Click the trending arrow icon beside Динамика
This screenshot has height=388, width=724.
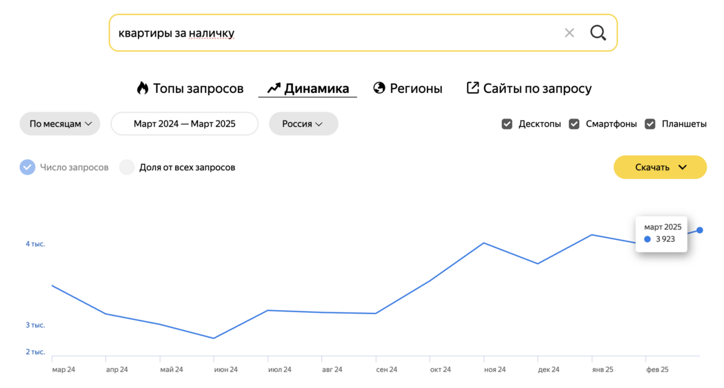(274, 88)
